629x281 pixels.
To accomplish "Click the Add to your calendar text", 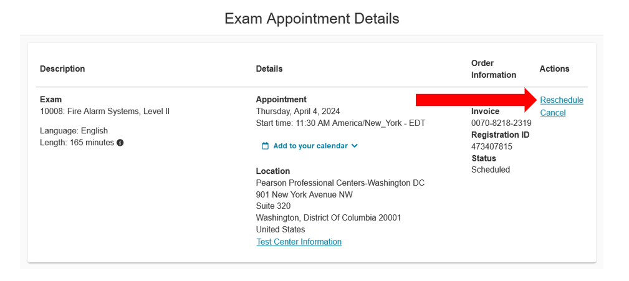I will 310,146.
